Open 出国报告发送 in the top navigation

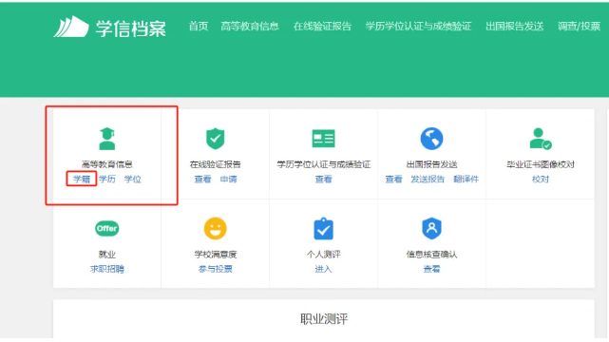tap(515, 26)
